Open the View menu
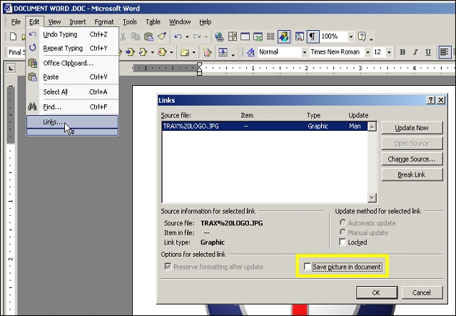Viewport: 456px width, 316px height. coord(54,22)
